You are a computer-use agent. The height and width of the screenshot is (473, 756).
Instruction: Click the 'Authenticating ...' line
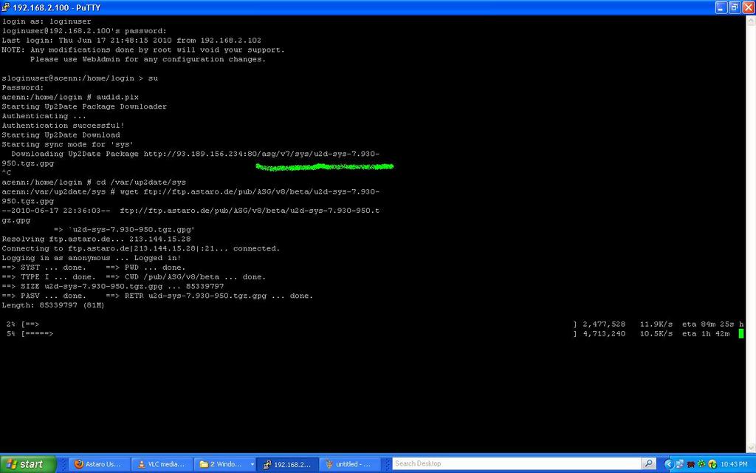[x=44, y=116]
